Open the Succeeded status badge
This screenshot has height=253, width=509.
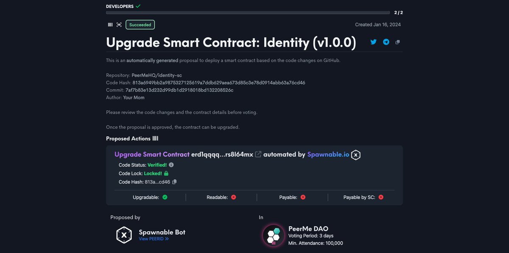(x=140, y=25)
